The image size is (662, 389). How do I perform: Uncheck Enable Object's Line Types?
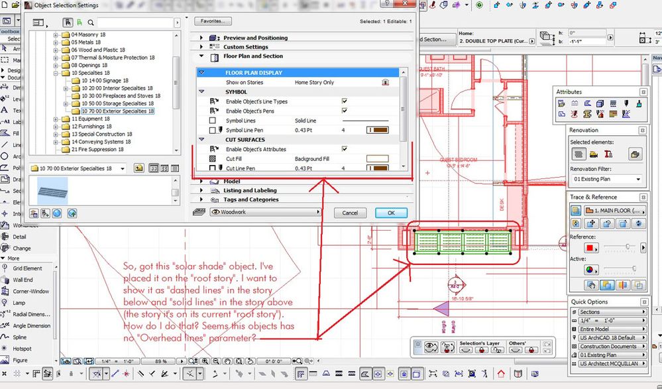click(344, 101)
